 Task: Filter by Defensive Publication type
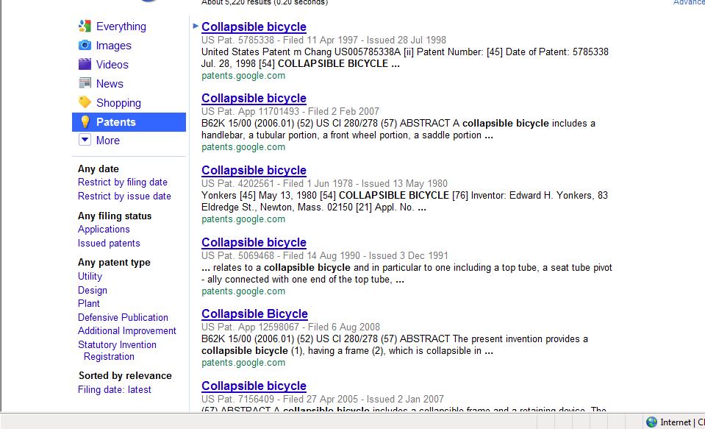pos(123,317)
